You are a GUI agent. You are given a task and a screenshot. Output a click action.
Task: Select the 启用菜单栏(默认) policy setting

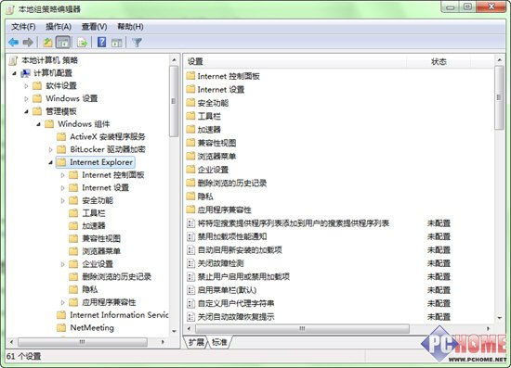pos(227,290)
